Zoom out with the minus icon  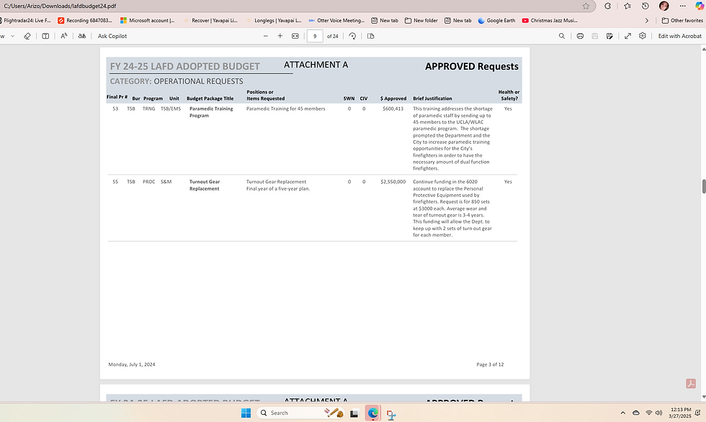click(266, 36)
